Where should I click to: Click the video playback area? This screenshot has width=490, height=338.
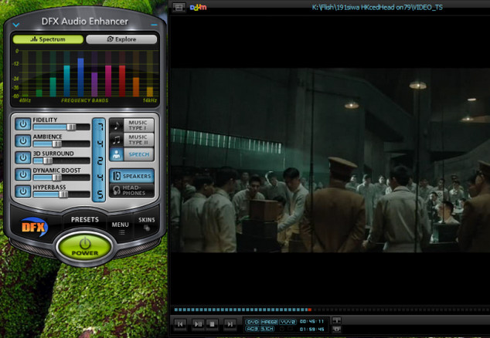point(330,160)
